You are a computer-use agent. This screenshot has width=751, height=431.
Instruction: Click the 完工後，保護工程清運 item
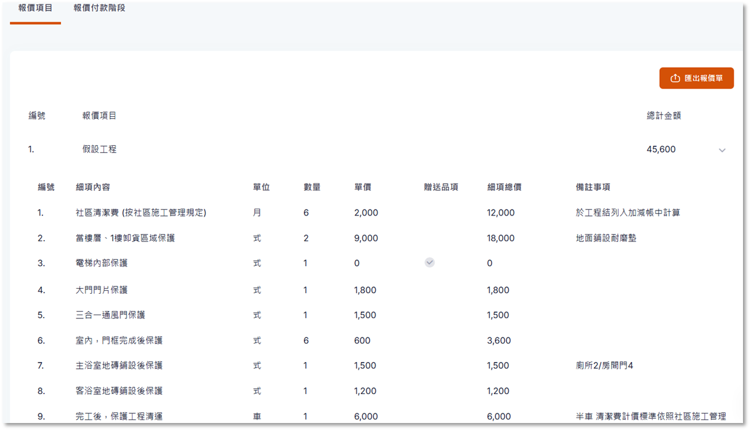[119, 416]
